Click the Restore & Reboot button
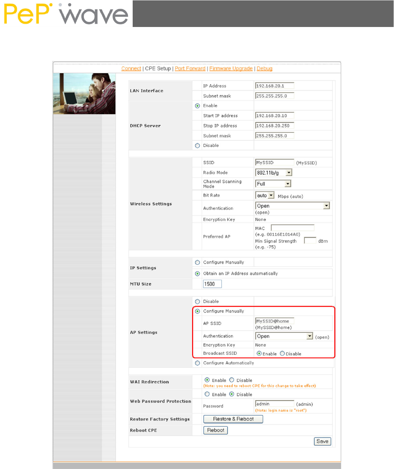 [x=233, y=419]
